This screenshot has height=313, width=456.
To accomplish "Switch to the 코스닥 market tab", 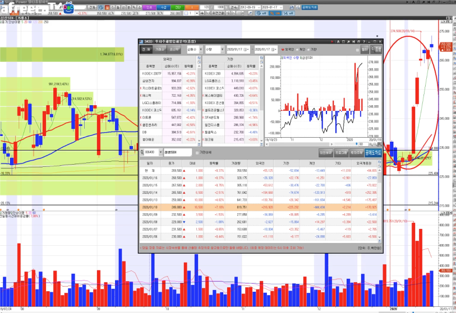I will (x=173, y=50).
